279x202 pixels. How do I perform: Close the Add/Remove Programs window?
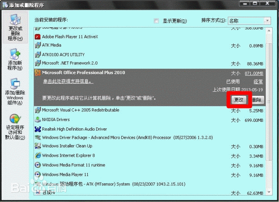pos(267,4)
